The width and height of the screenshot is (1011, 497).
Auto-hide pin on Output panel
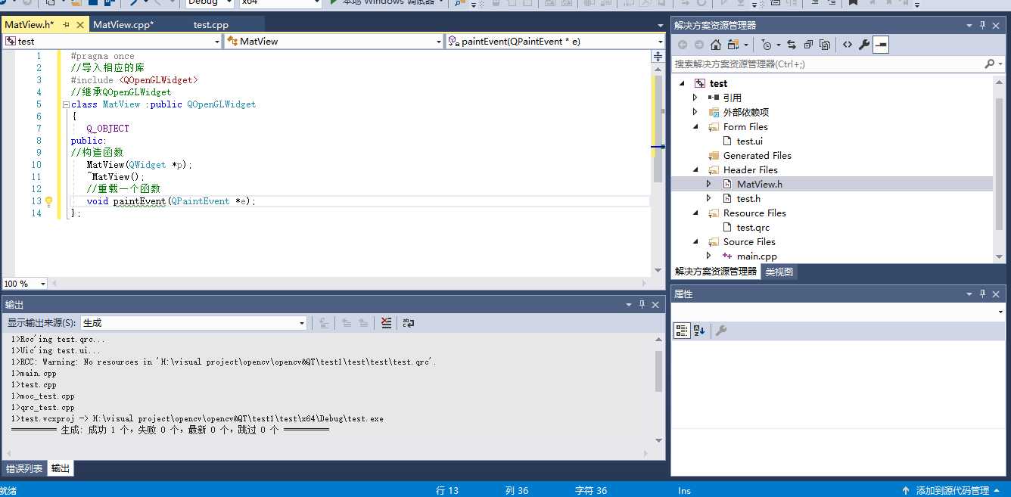(642, 304)
